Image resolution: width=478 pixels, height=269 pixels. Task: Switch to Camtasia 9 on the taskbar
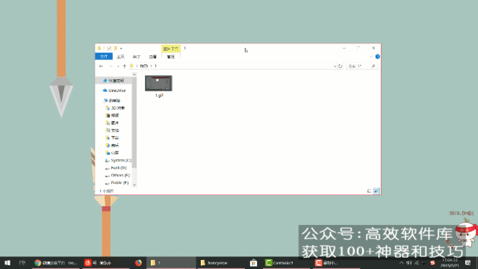(285, 262)
